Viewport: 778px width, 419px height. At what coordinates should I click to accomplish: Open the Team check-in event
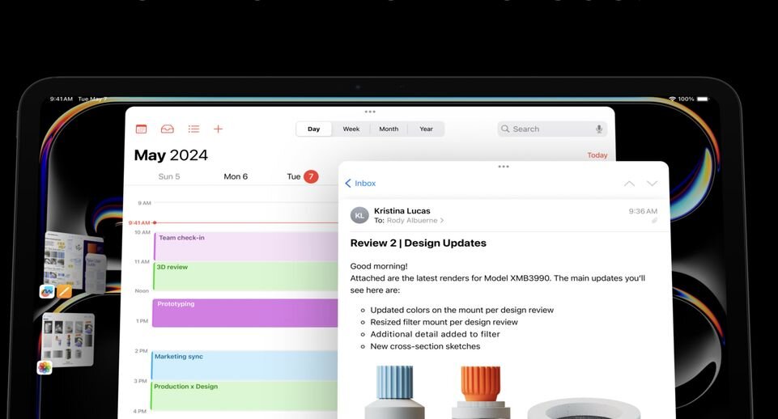coord(245,247)
